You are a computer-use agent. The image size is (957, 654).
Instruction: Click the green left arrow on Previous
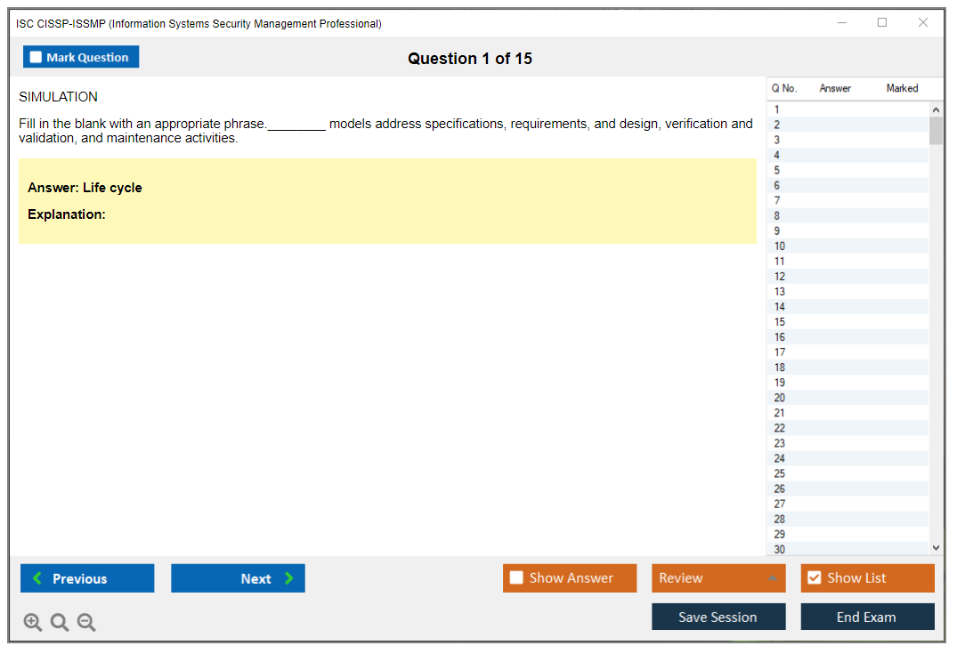[x=37, y=578]
